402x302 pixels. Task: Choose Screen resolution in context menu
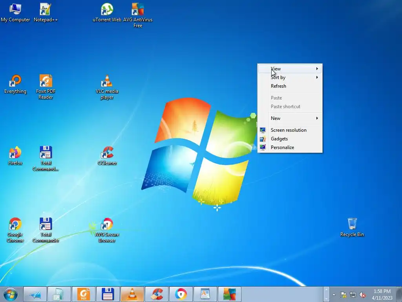(290, 130)
